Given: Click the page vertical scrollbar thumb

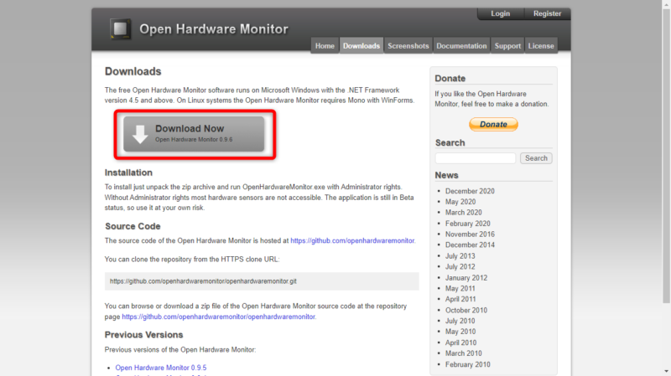Looking at the screenshot, I should coord(666,155).
